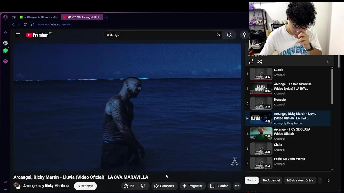344x193 pixels.
Task: Open Spotify icon in sidebar
Action: click(x=5, y=61)
